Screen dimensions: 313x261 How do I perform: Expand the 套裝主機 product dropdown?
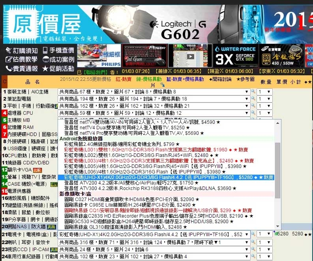(154, 92)
